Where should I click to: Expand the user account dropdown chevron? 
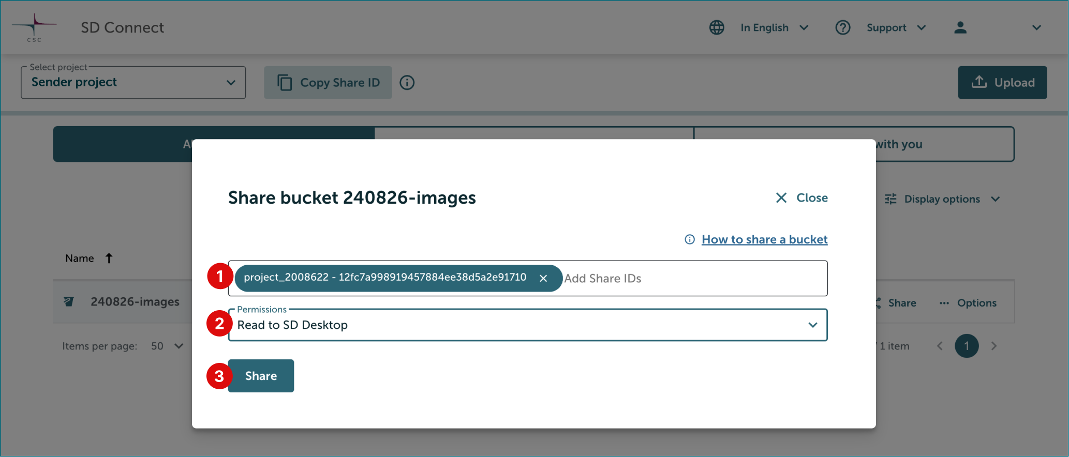tap(1036, 28)
